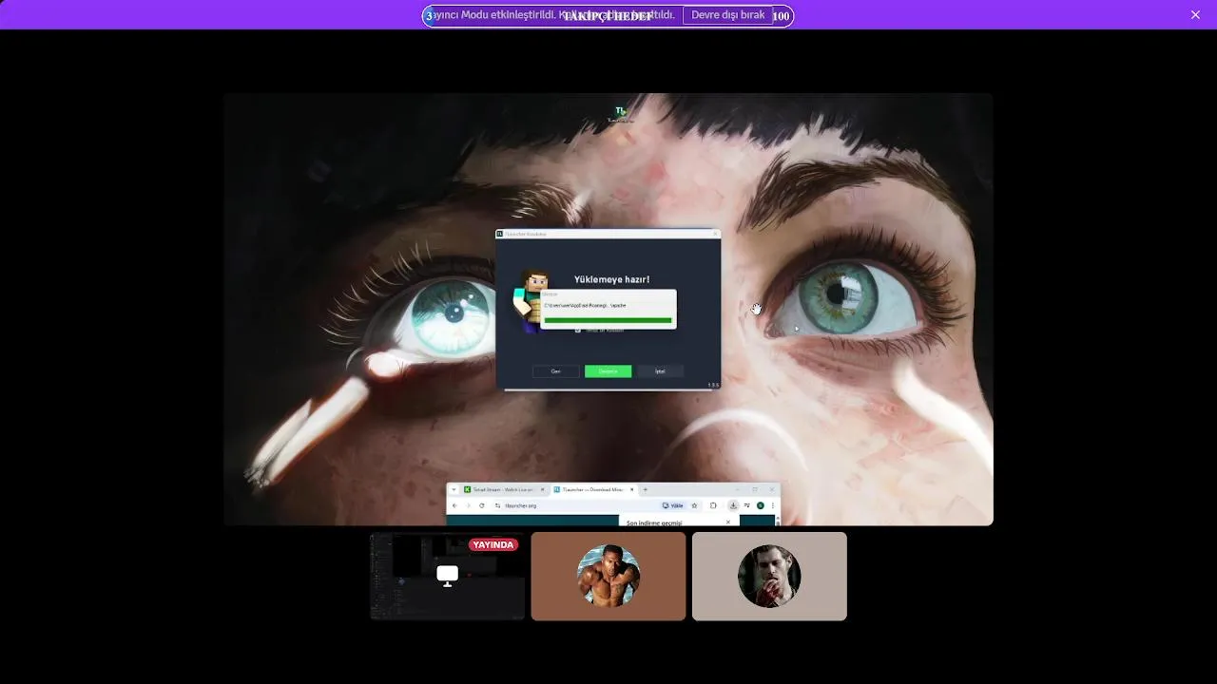Close the TLauncher Download browser tab
This screenshot has width=1217, height=684.
tap(631, 490)
